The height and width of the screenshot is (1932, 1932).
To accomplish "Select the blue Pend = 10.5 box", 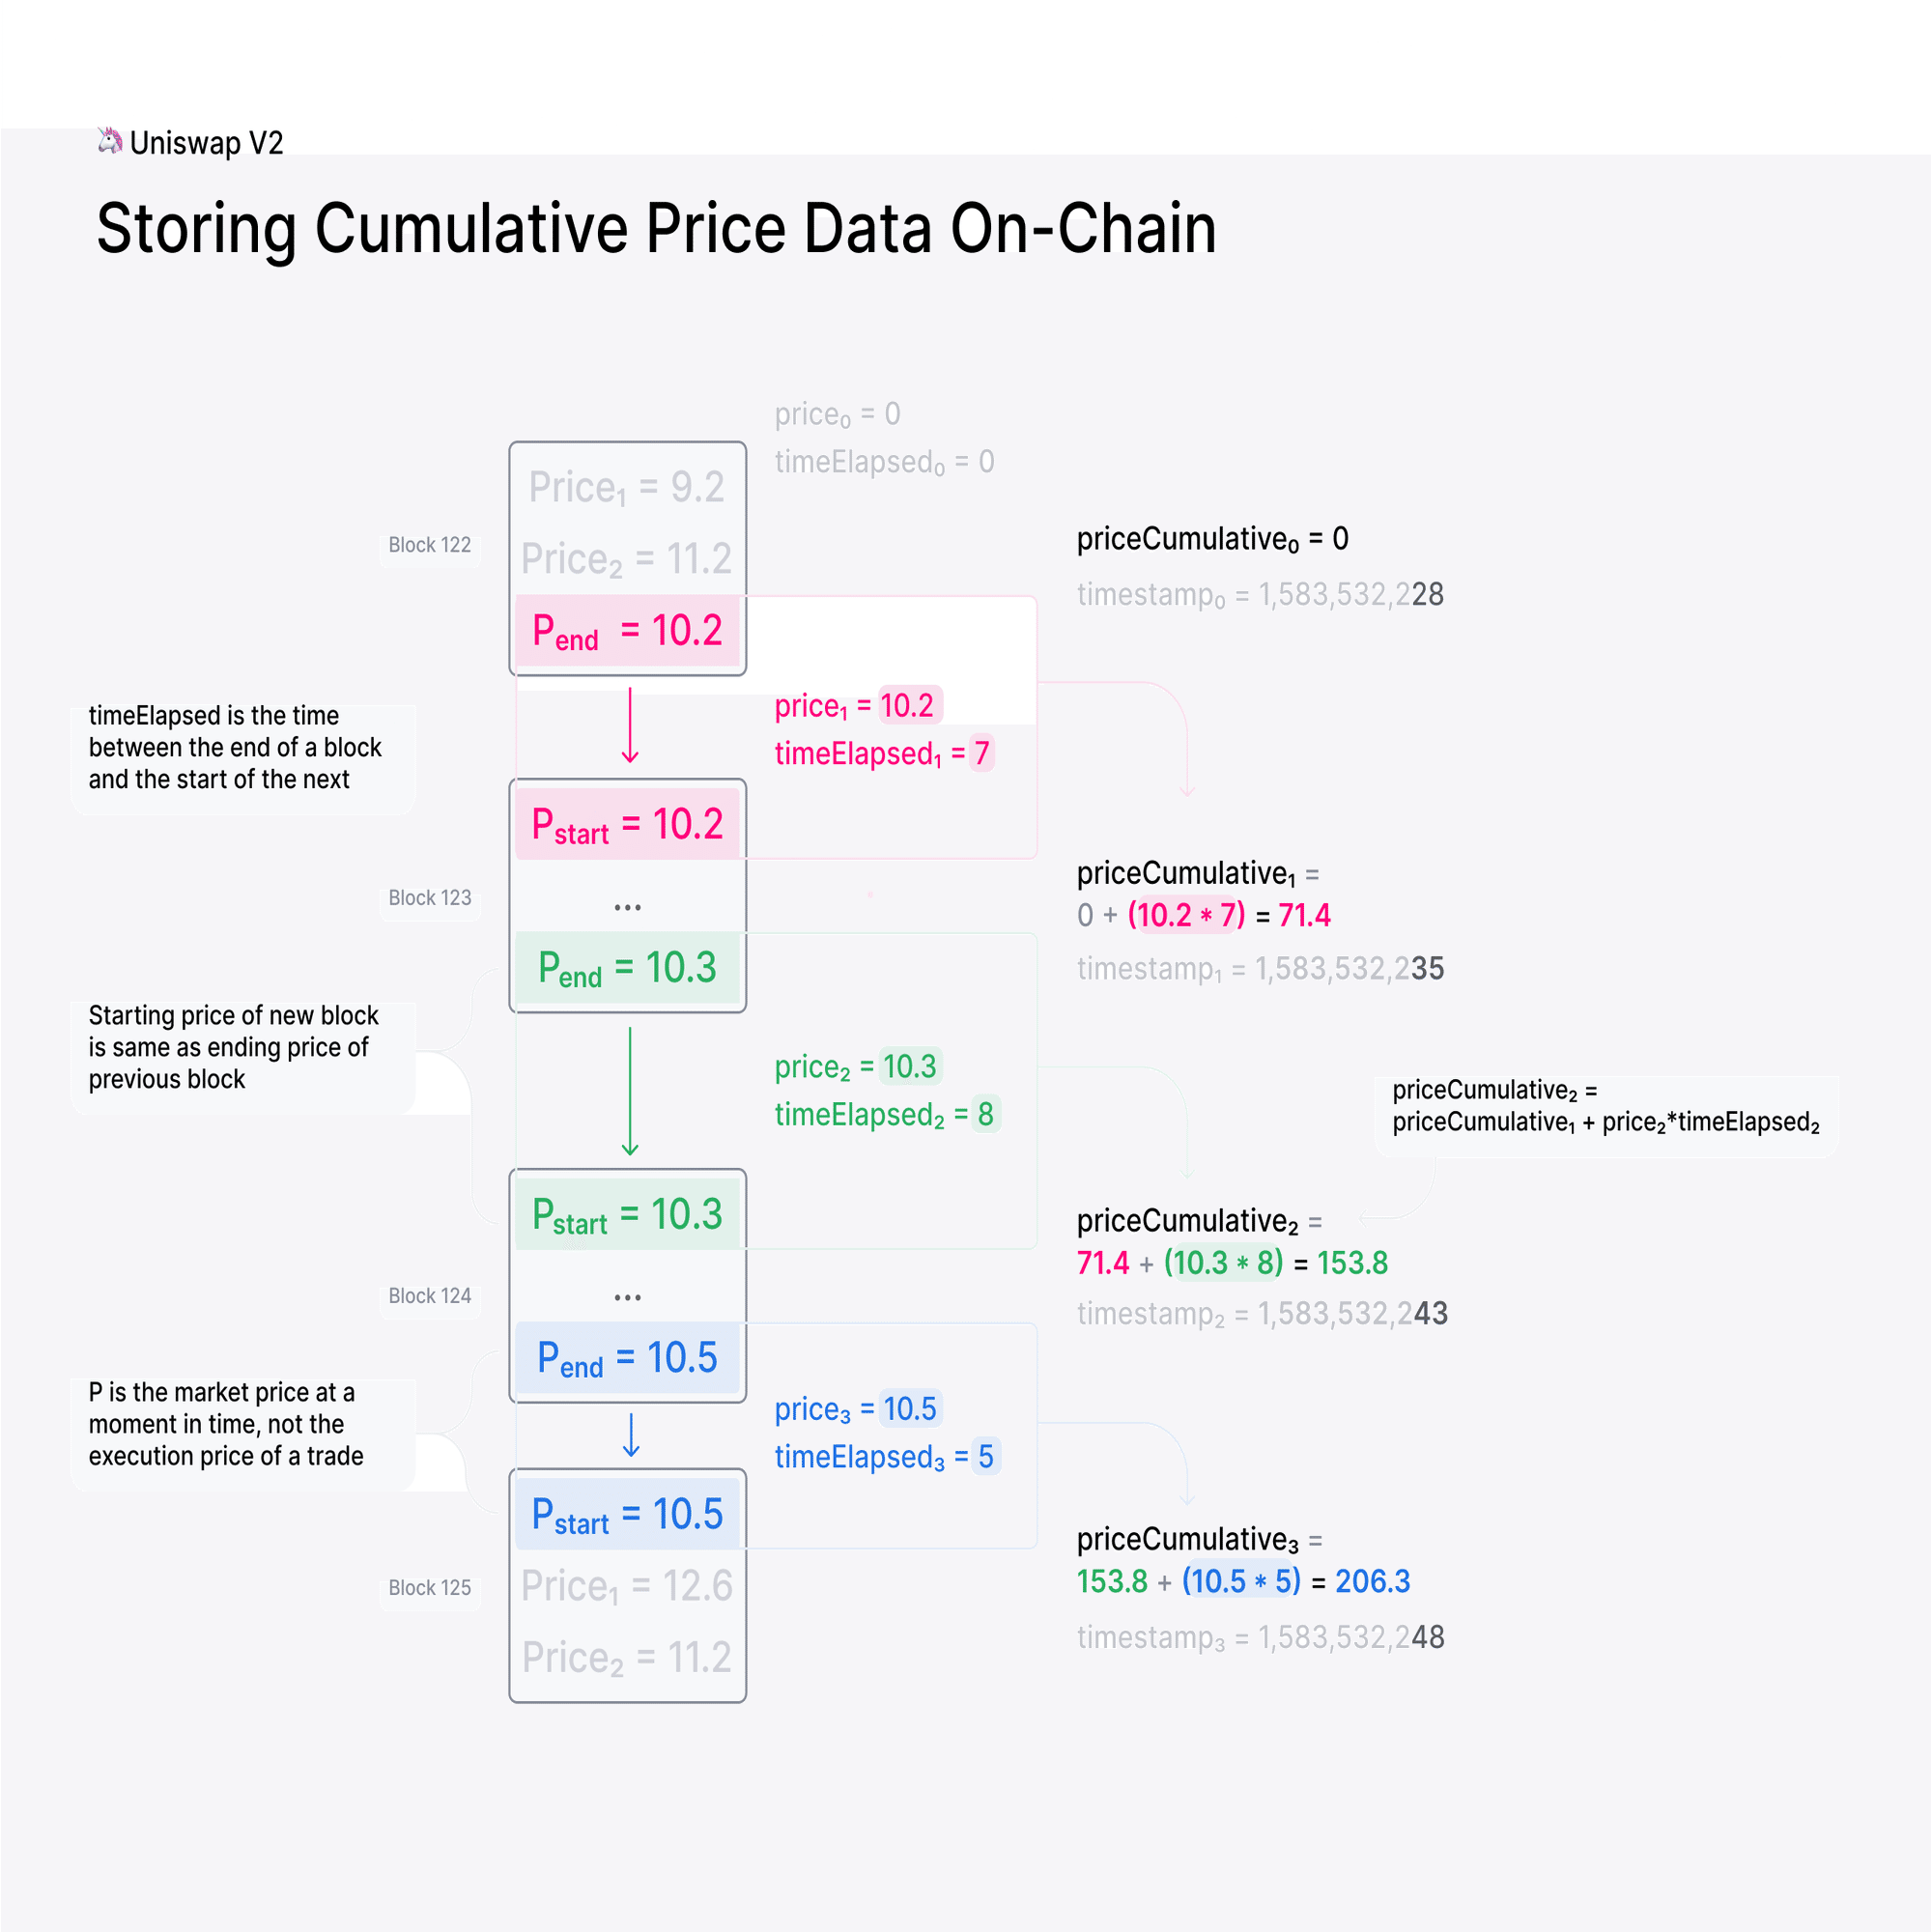I will [627, 1358].
